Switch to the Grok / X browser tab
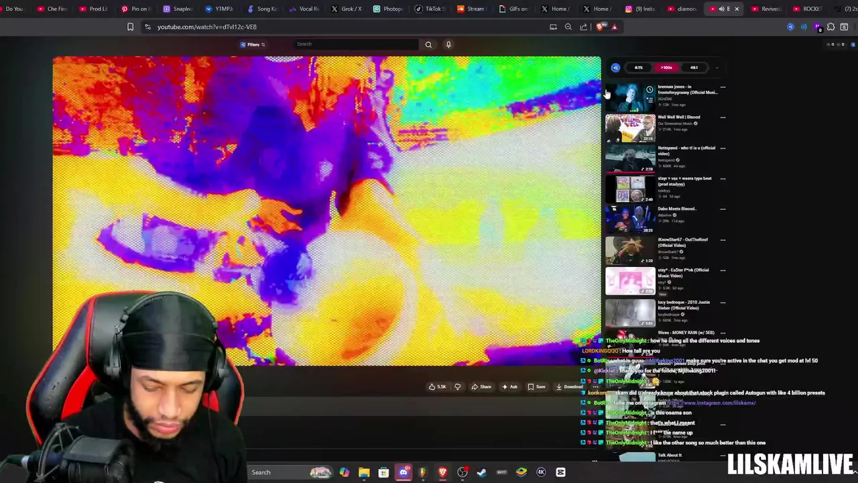The image size is (858, 483). [347, 9]
